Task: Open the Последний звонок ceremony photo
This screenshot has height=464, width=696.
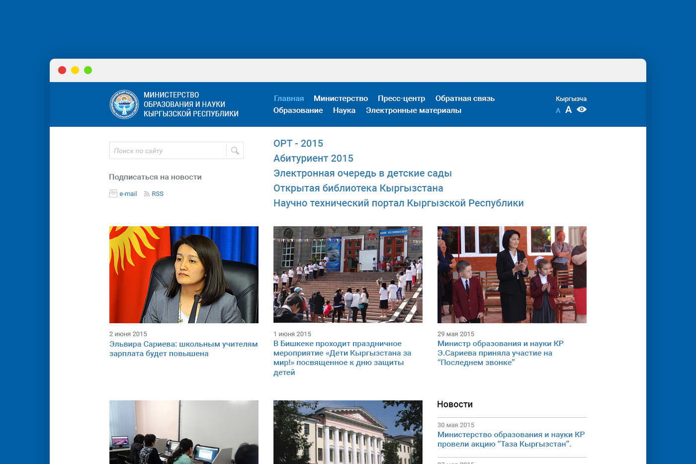Action: (x=512, y=275)
